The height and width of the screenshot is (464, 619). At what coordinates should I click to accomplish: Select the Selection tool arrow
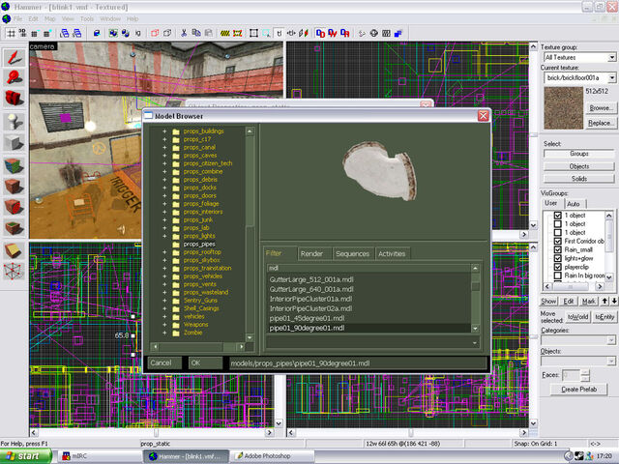coord(15,58)
